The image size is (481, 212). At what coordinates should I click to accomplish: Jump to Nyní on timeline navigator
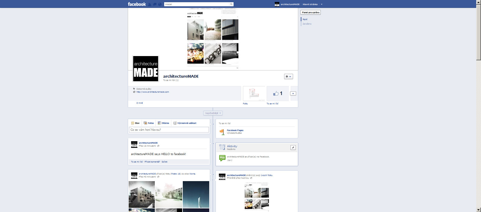[305, 19]
